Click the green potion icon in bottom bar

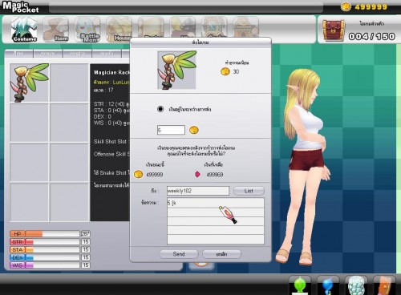point(300,285)
